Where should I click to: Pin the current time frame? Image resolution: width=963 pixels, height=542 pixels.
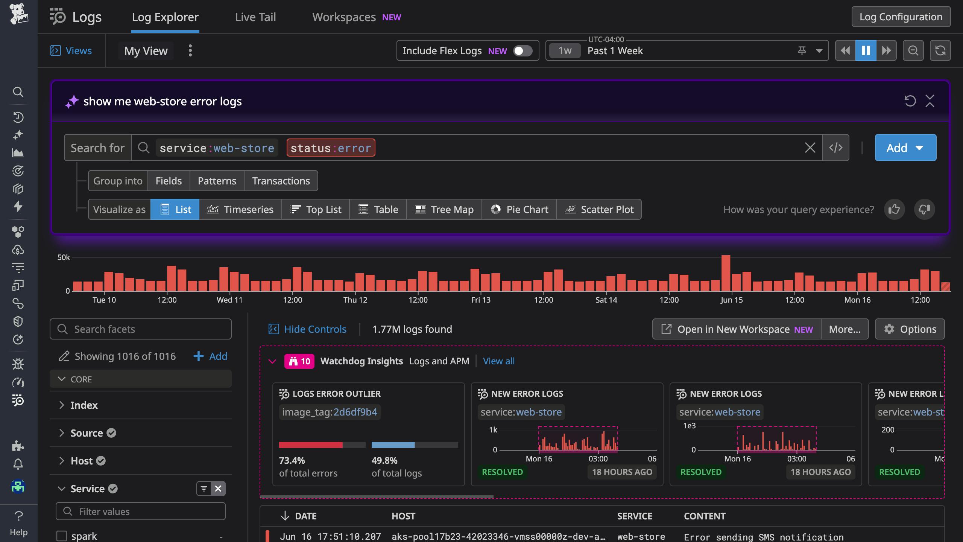point(803,50)
